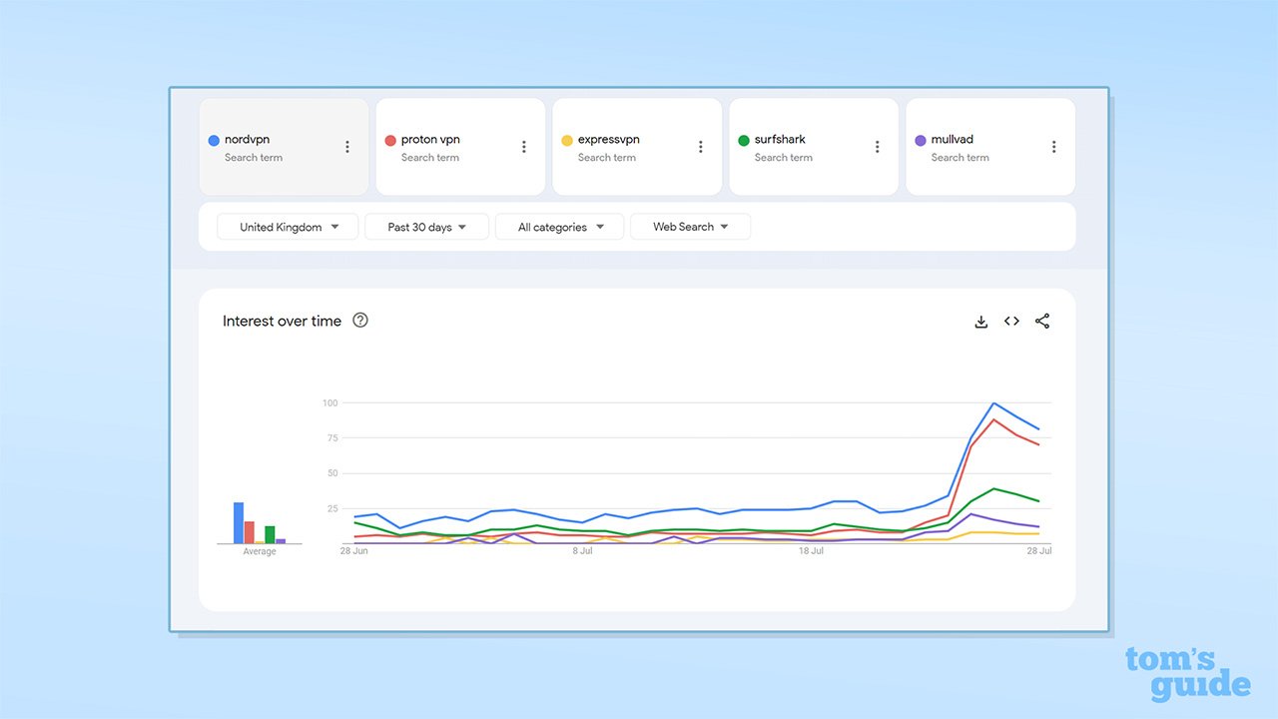
Task: Open the All categories dropdown
Action: pos(559,226)
